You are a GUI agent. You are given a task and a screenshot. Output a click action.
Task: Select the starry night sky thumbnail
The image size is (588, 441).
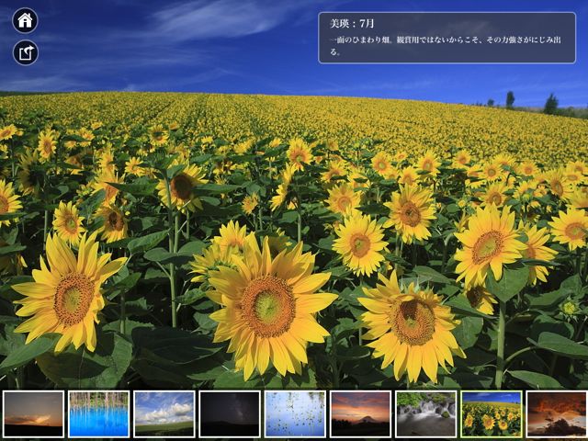tap(230, 414)
